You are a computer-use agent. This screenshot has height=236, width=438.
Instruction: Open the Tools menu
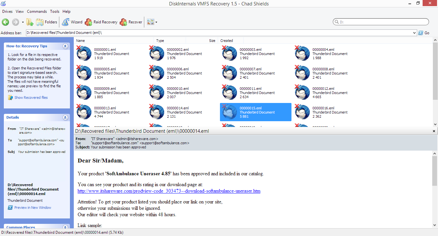[55, 12]
